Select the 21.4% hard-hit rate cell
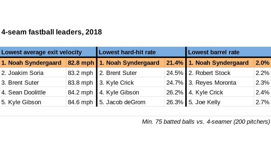Viewport: 271px width, 152px height. pyautogui.click(x=175, y=63)
